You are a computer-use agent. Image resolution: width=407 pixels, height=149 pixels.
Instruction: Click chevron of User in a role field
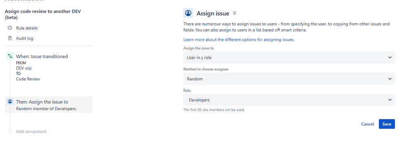tap(390, 57)
